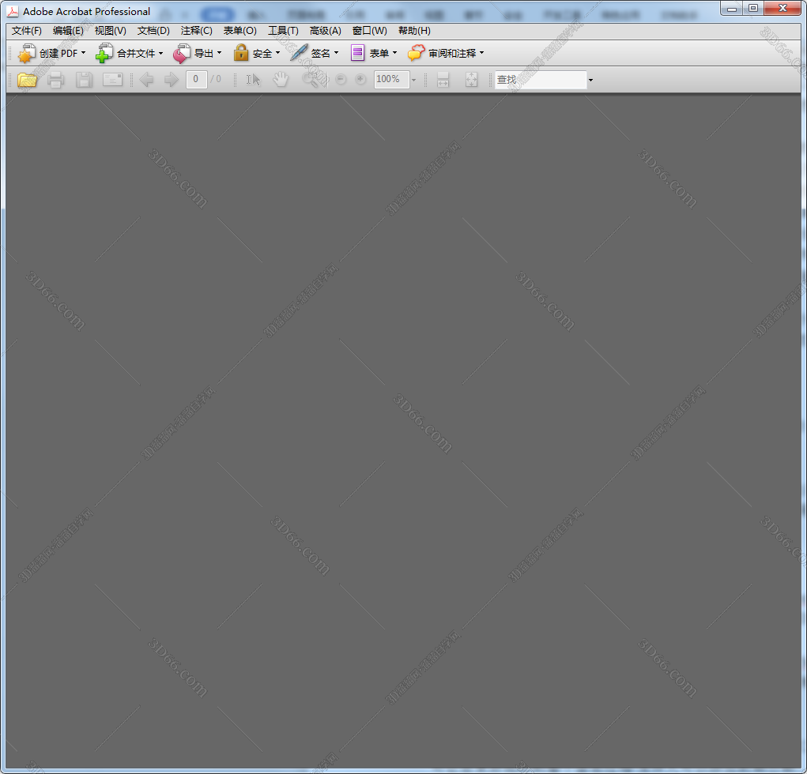Click the 审阅和注释 button
Viewport: 807px width, 774px height.
coord(448,52)
